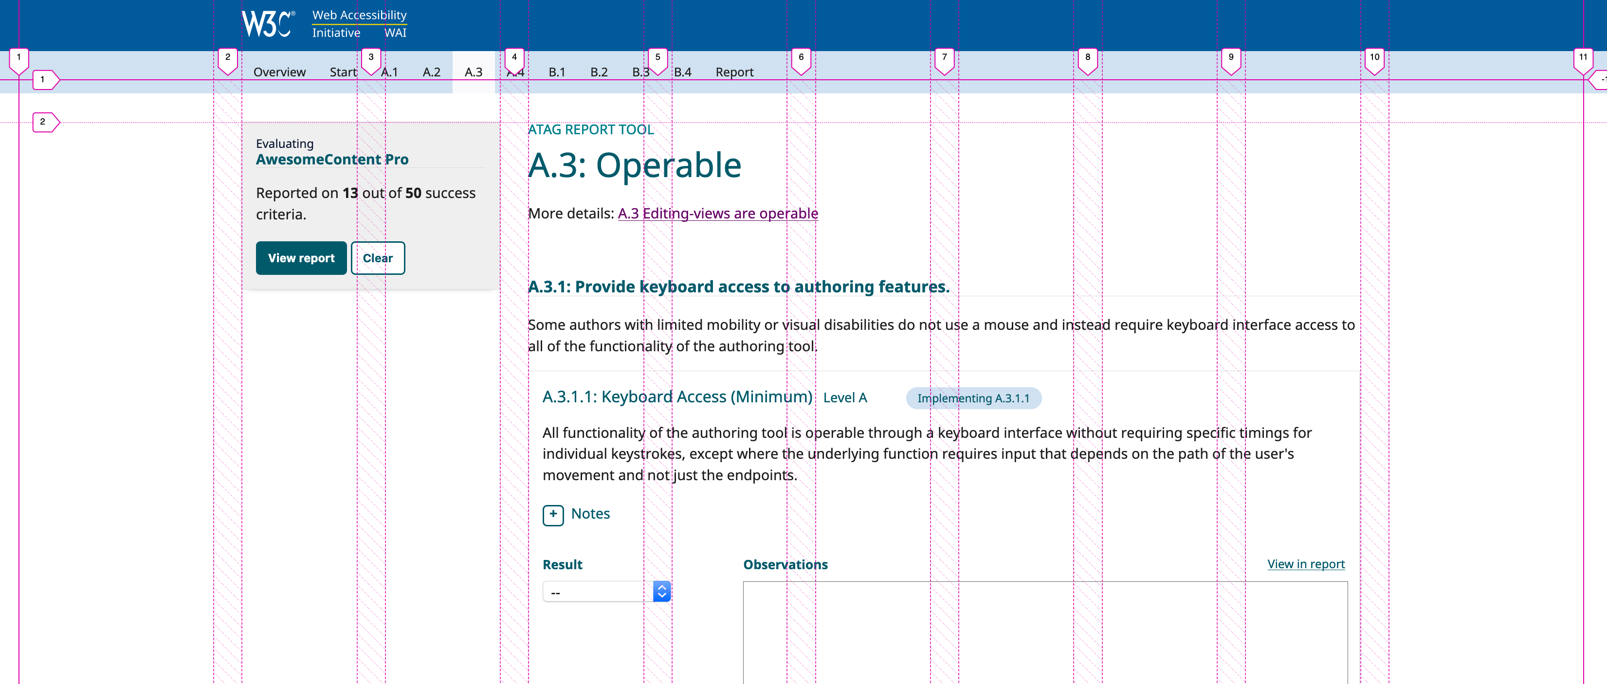Open the Report tab
Image resolution: width=1607 pixels, height=684 pixels.
click(x=734, y=72)
